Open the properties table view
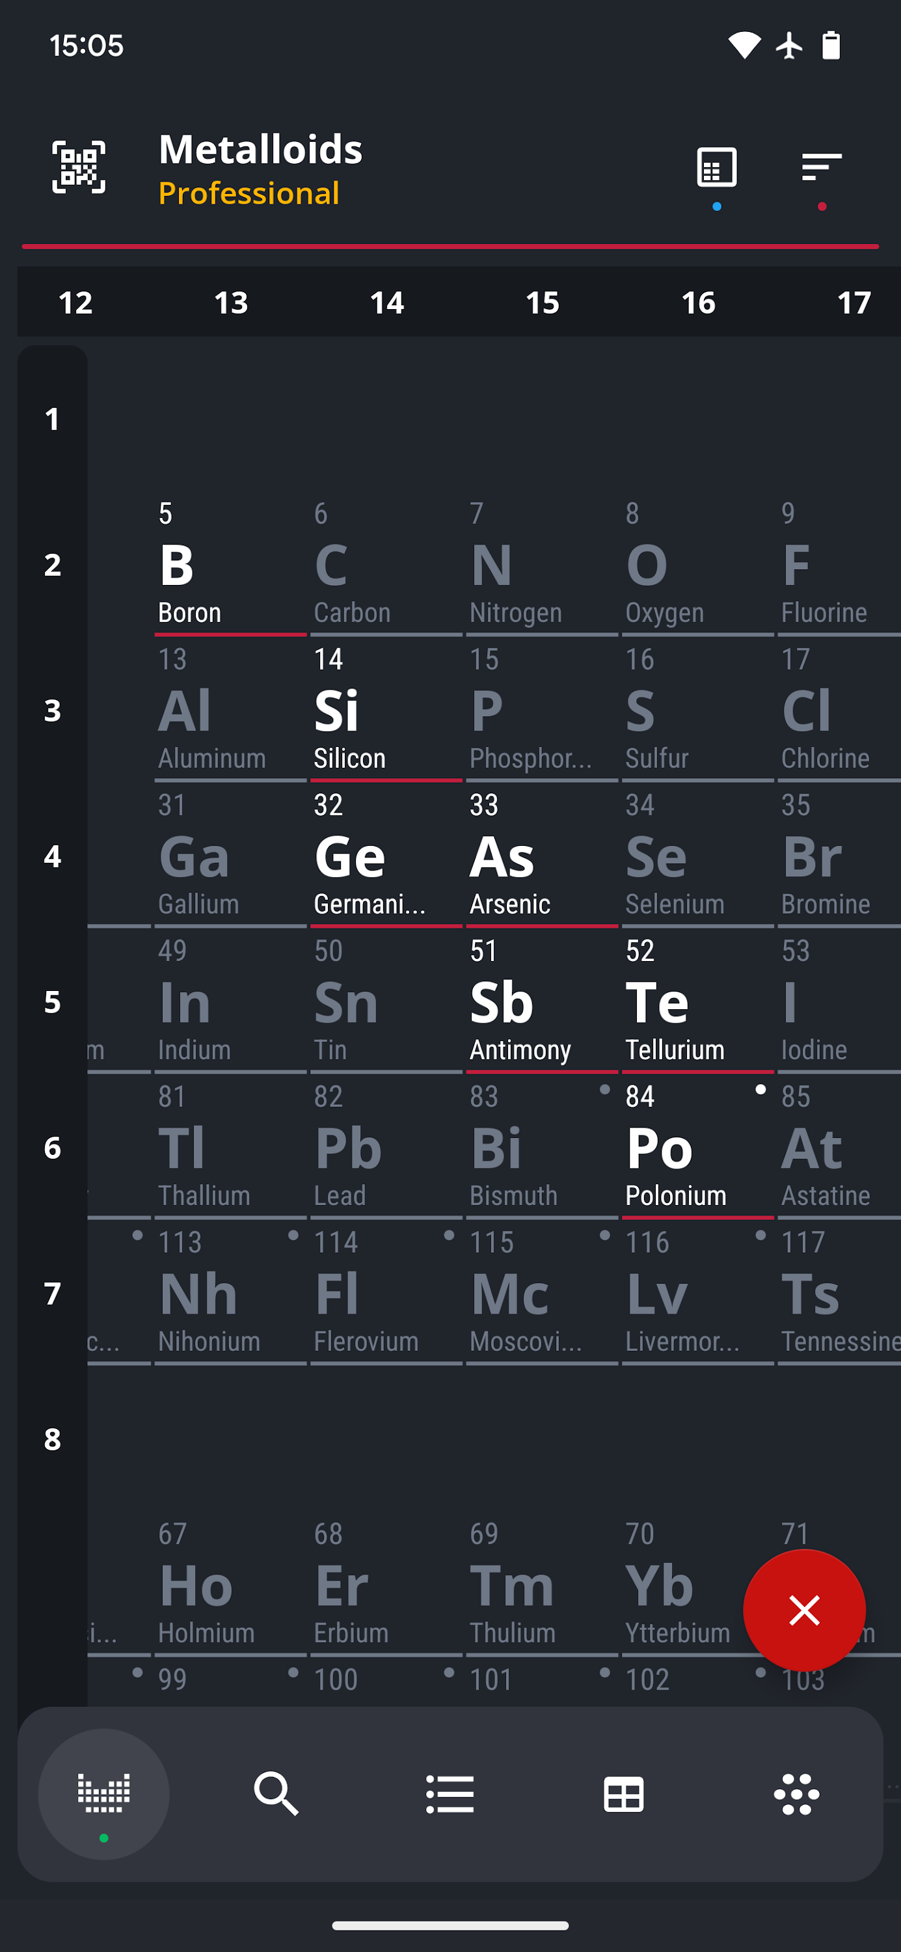901x1952 pixels. (624, 1793)
